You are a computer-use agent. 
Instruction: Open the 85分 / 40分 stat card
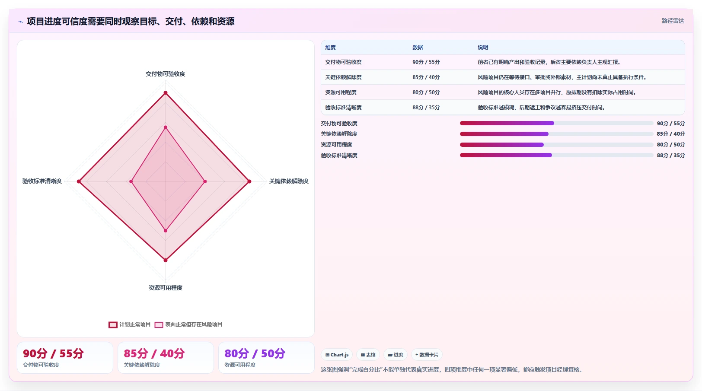click(166, 358)
